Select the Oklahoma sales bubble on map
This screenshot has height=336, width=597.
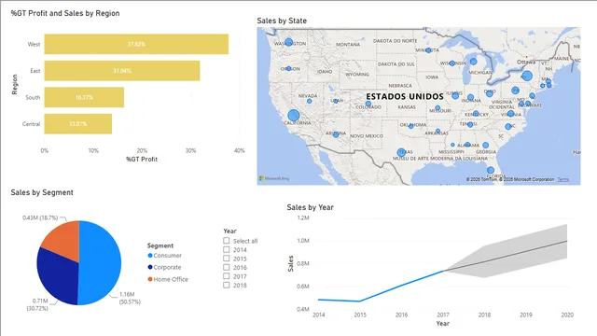pyautogui.click(x=410, y=126)
